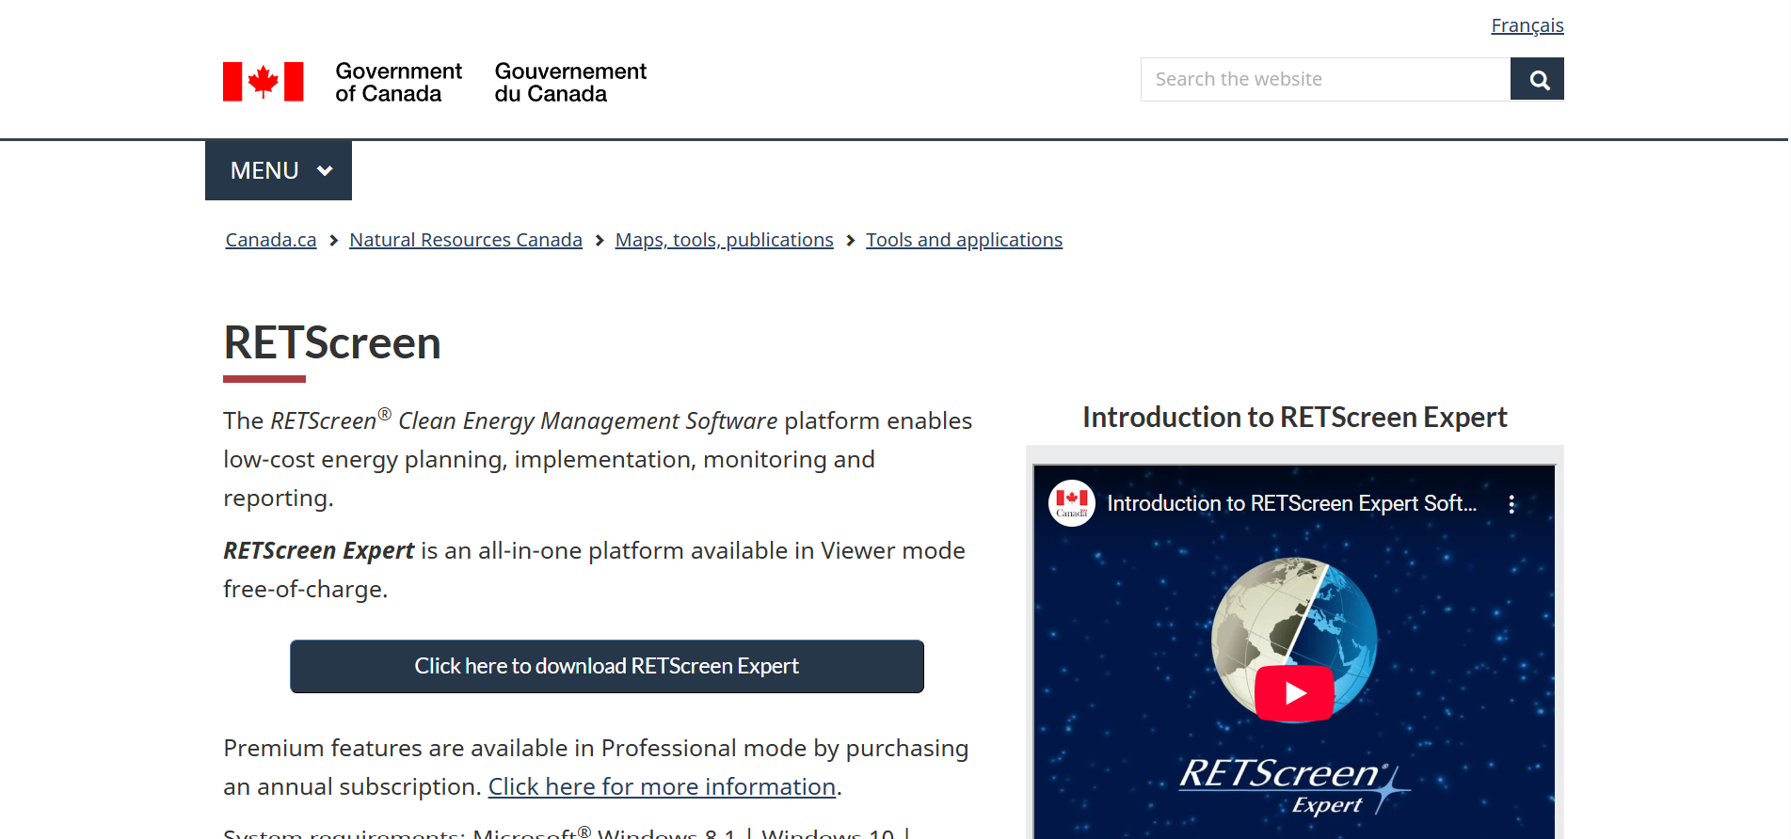This screenshot has height=839, width=1791.
Task: Click the 'Government of Canada' English wordmark
Action: 398,83
